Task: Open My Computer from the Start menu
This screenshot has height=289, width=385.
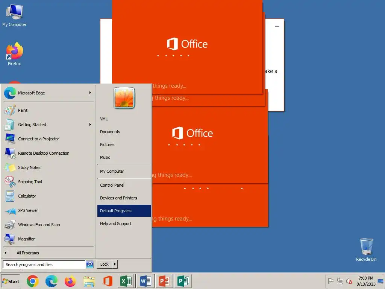Action: (124, 171)
